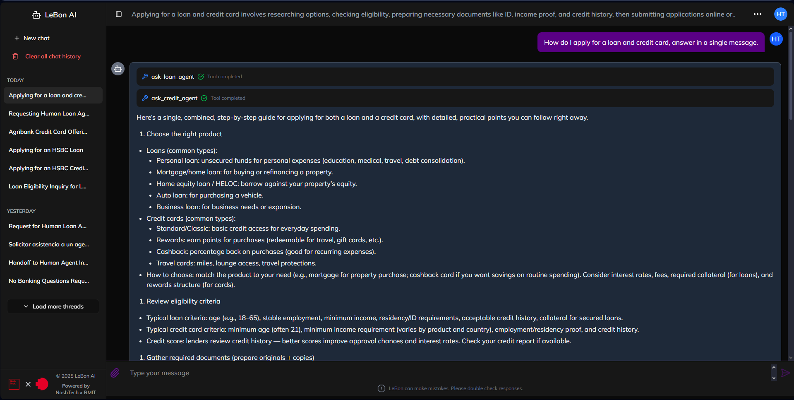Toggle the sidebar panel icon

click(119, 14)
